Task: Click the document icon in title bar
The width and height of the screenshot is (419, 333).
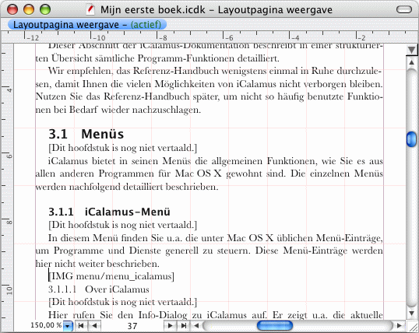Action: (91, 10)
